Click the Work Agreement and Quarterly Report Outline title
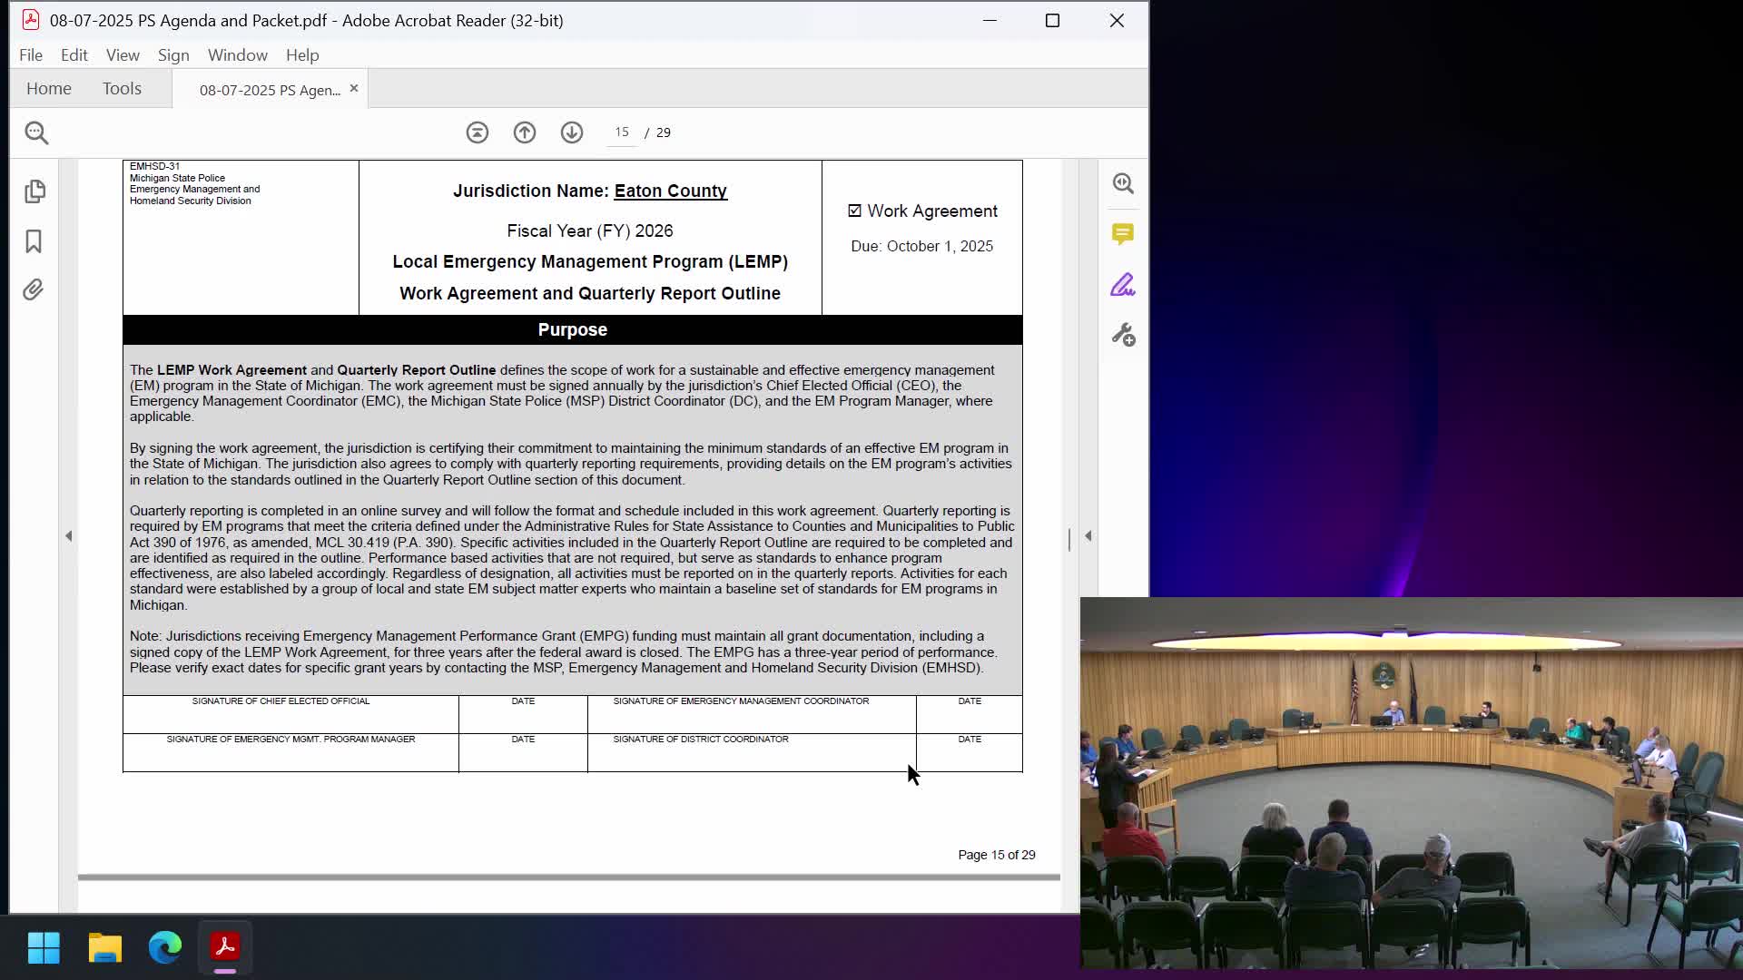1743x980 pixels. (590, 294)
